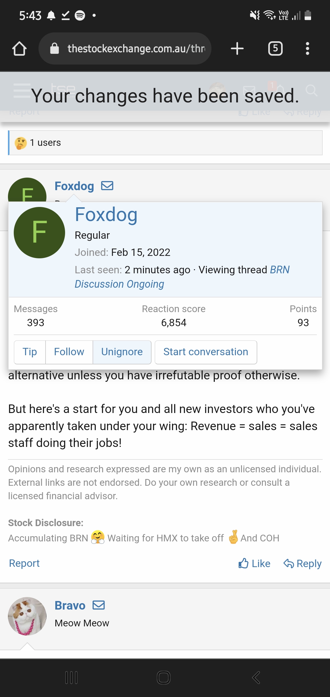The image size is (330, 697).
Task: Unignore user Foxdog
Action: [x=122, y=352]
